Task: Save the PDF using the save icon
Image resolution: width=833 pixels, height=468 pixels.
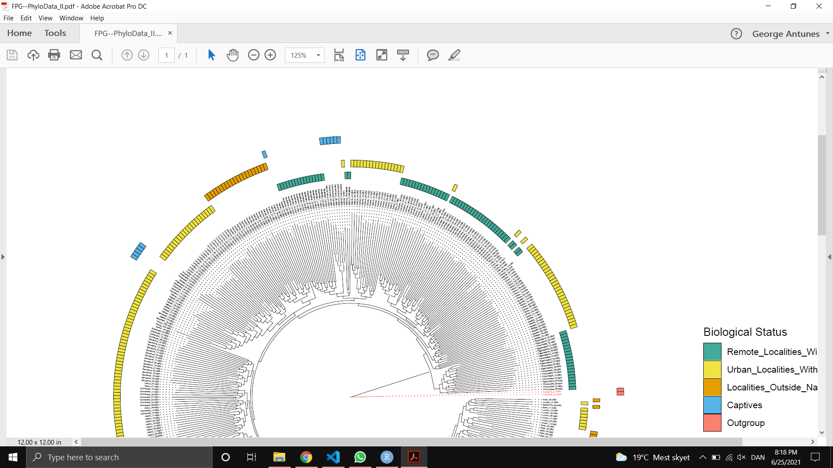Action: [x=12, y=55]
